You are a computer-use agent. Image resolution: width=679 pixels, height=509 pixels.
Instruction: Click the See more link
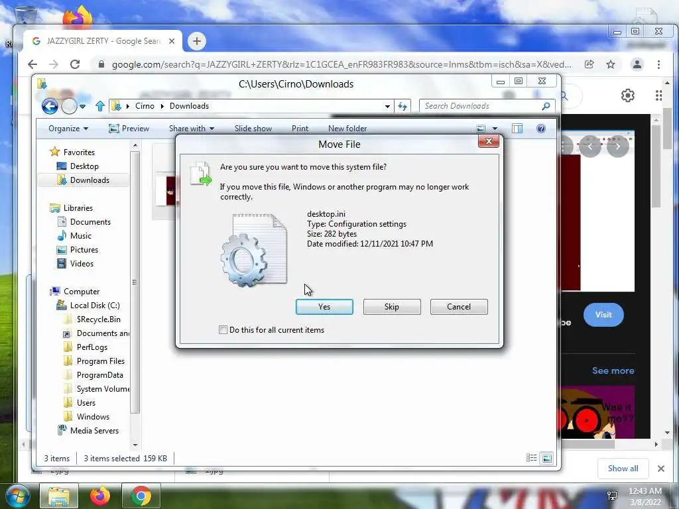pyautogui.click(x=613, y=370)
